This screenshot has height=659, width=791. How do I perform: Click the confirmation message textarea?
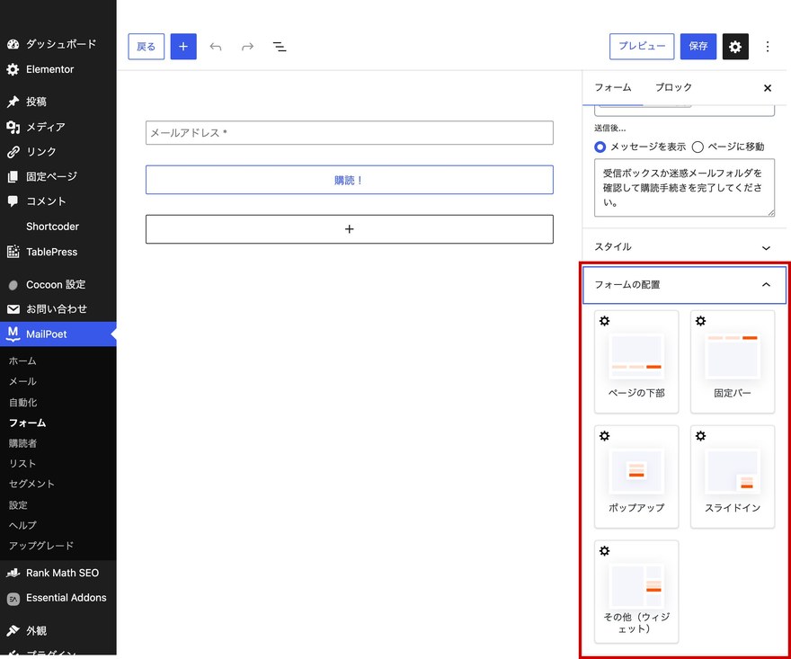(684, 188)
